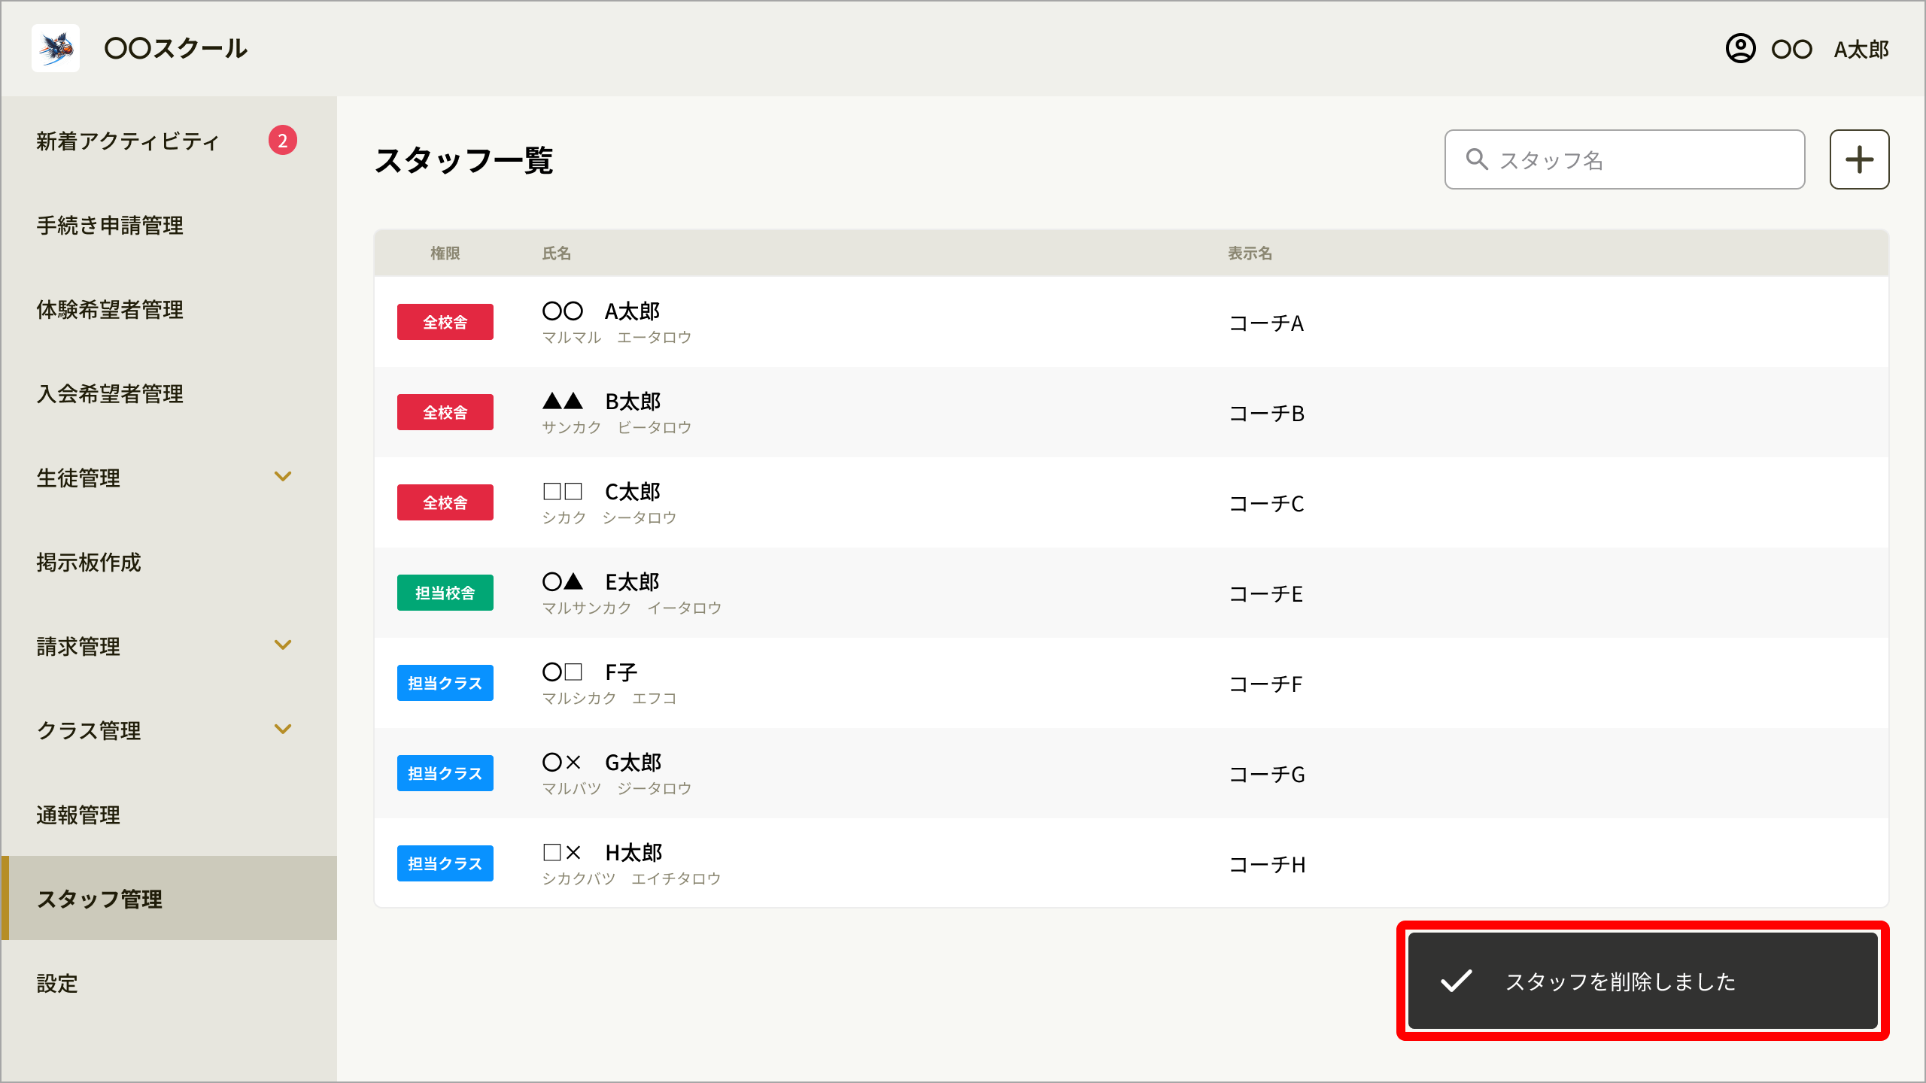1926x1083 pixels.
Task: Click the A太郎 username in header
Action: point(1861,50)
